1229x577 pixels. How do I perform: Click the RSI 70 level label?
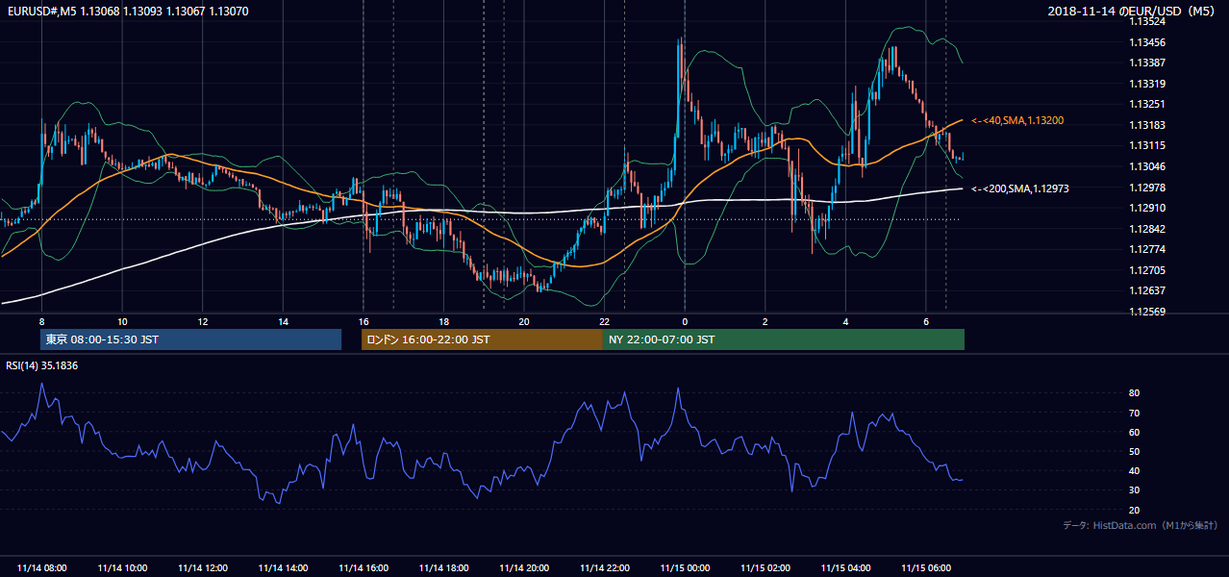click(x=1135, y=413)
